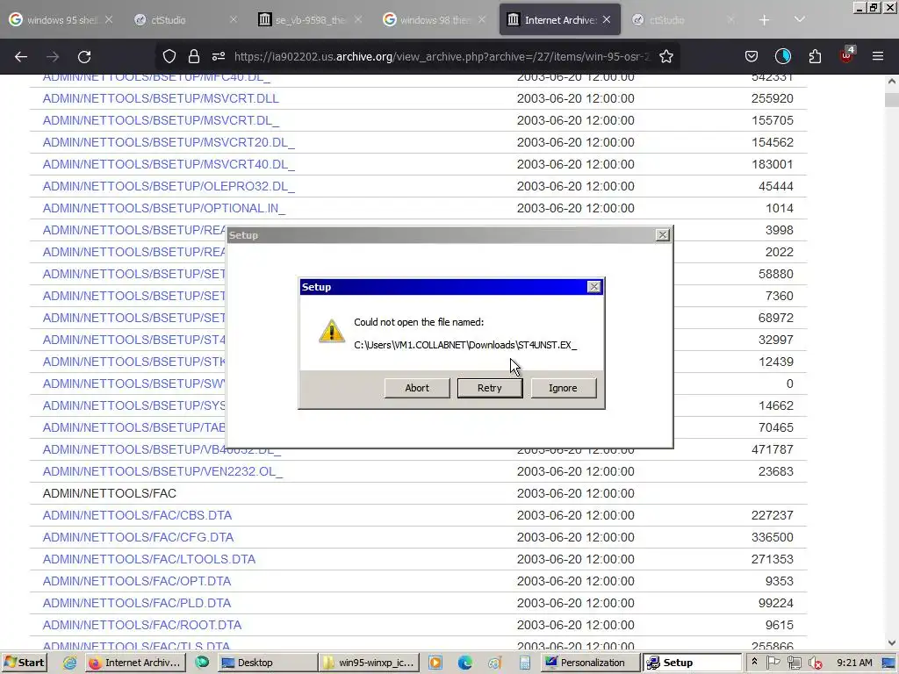Viewport: 899px width, 674px height.
Task: Open ADMIN/NETTOOLS/BSETUP/MSVCRT.DL_ link
Action: (x=161, y=120)
